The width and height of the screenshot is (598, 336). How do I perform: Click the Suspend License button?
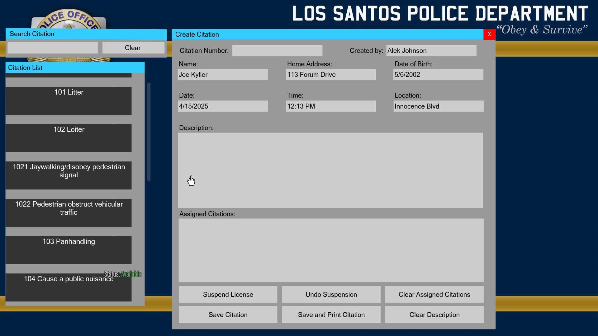click(228, 294)
